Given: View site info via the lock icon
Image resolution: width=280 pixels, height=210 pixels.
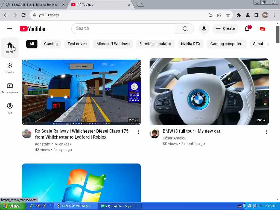Looking at the screenshot, I should click(34, 15).
